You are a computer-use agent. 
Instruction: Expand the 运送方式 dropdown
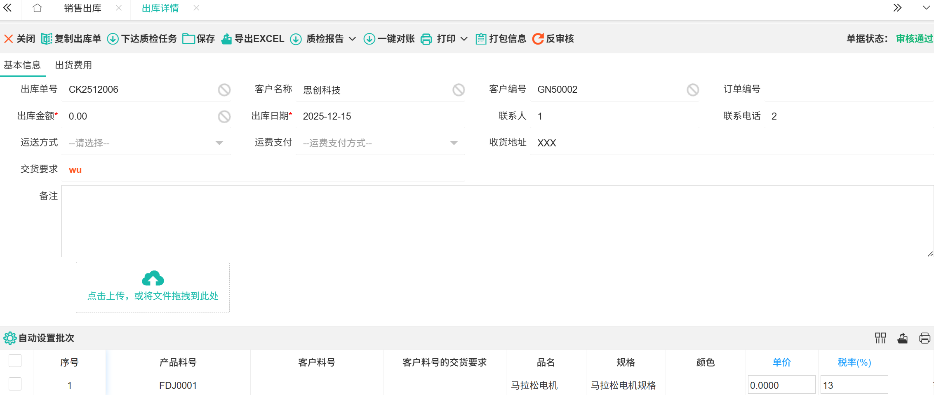coord(219,143)
